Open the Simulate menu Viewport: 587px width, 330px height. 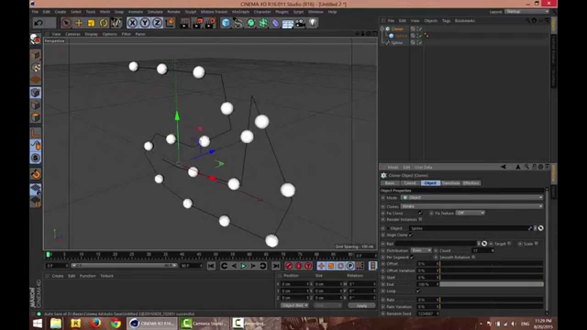155,11
